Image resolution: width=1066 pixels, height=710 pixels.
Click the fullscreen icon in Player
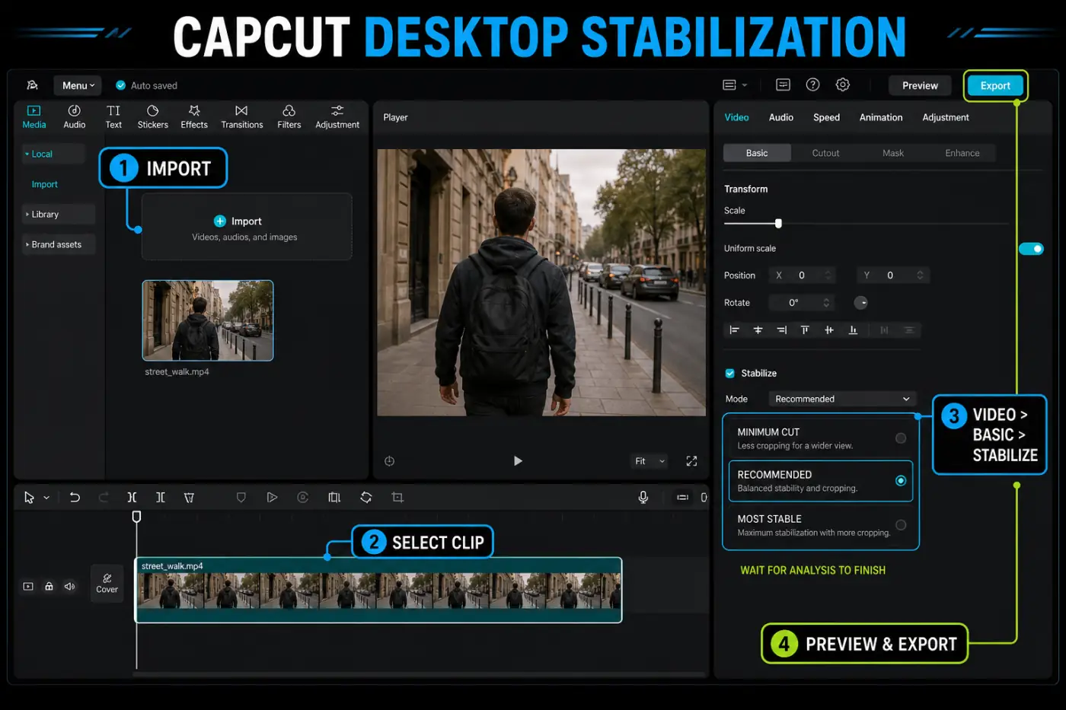point(691,461)
